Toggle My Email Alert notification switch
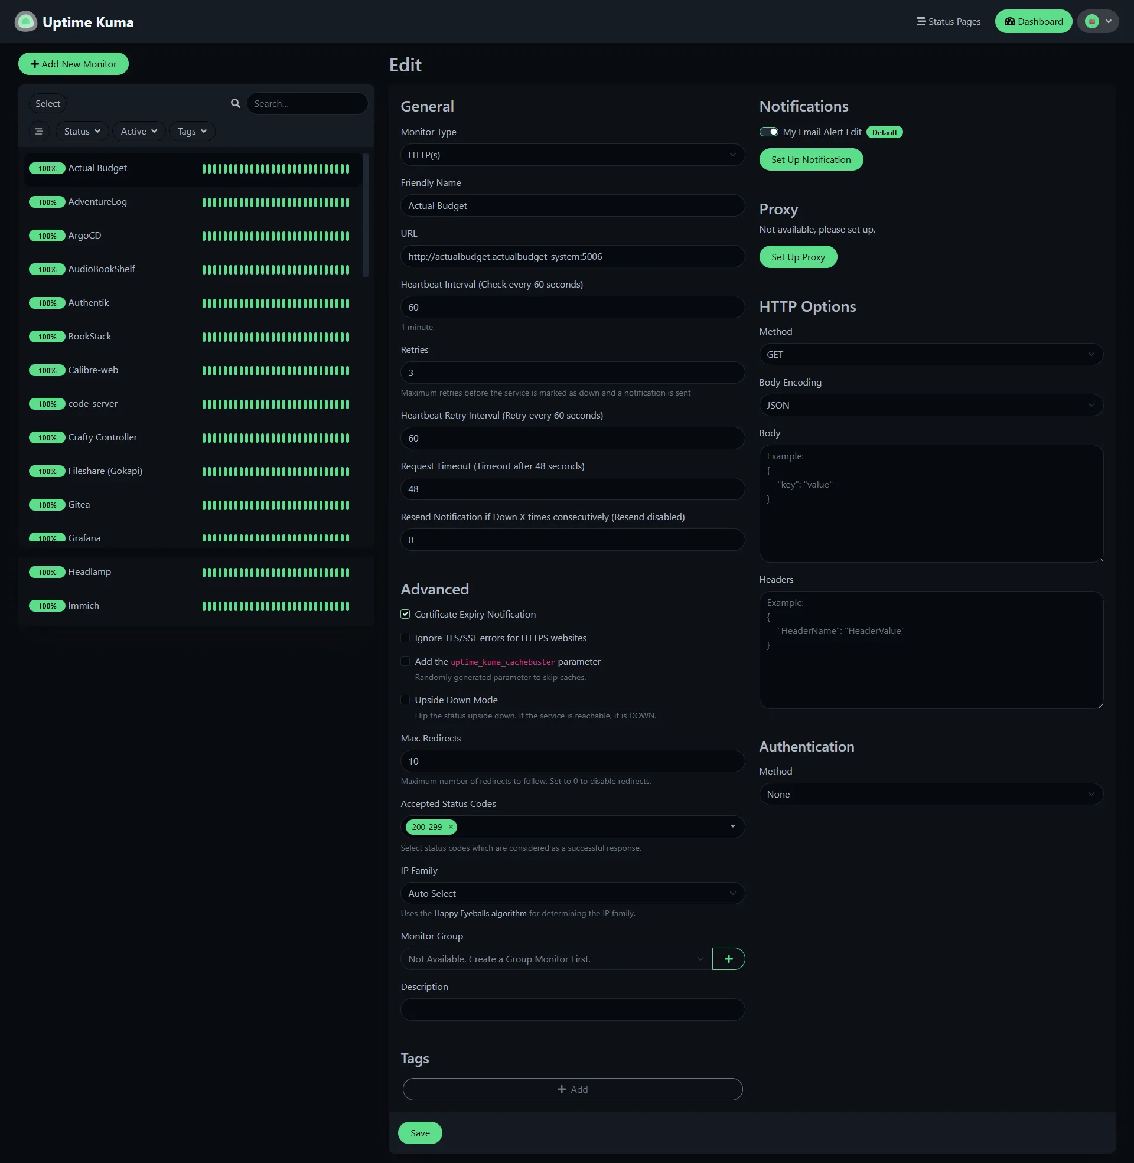Image resolution: width=1134 pixels, height=1163 pixels. (768, 132)
